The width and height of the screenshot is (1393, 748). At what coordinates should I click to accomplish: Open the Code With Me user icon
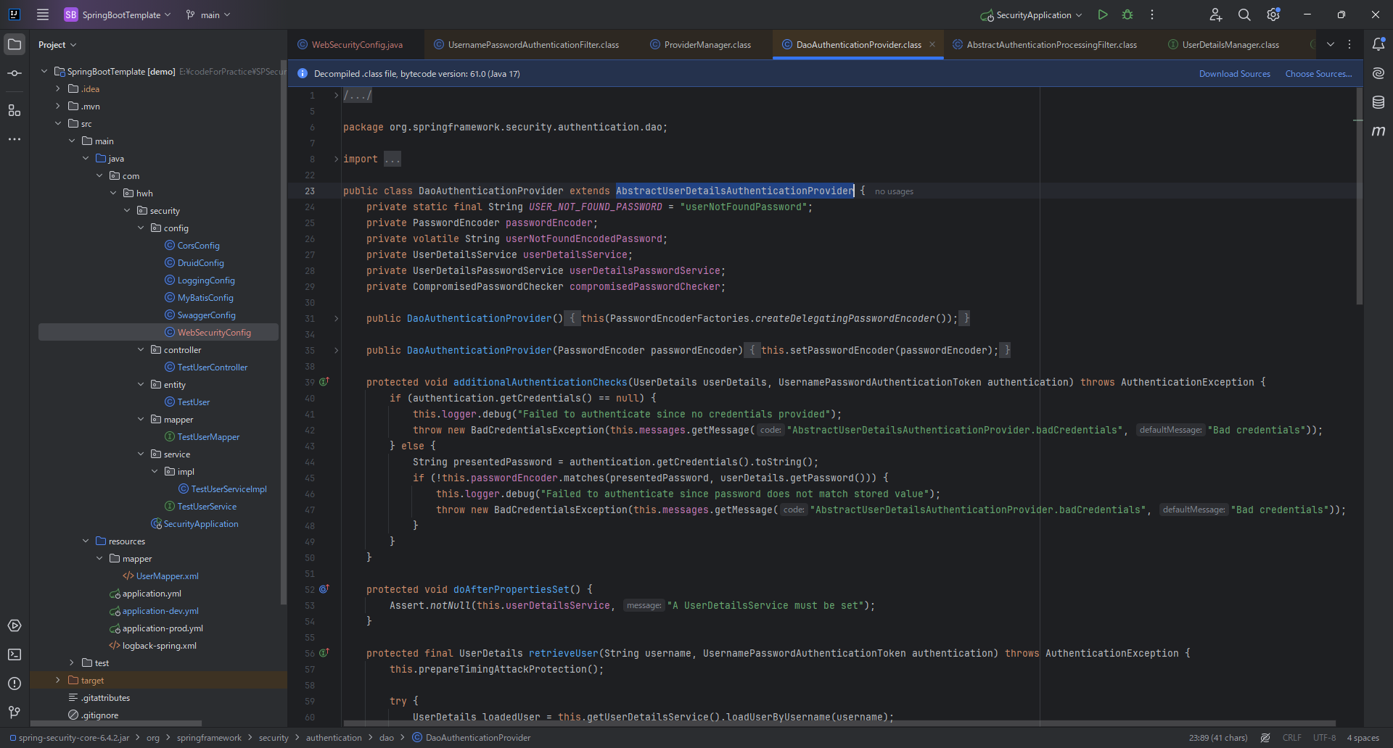(x=1216, y=14)
